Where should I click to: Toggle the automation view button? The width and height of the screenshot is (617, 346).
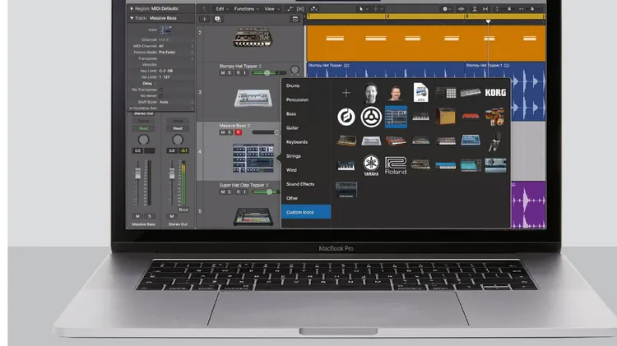point(290,9)
